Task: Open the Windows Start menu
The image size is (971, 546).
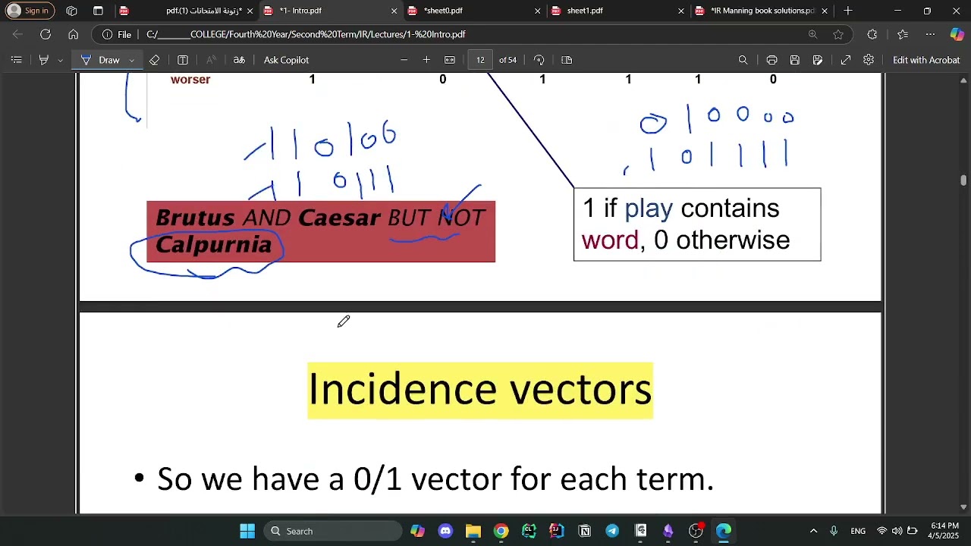Action: pos(247,531)
